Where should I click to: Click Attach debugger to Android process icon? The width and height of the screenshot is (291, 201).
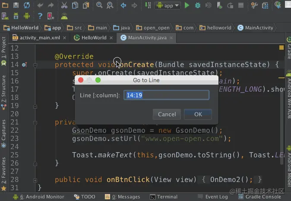point(219,5)
